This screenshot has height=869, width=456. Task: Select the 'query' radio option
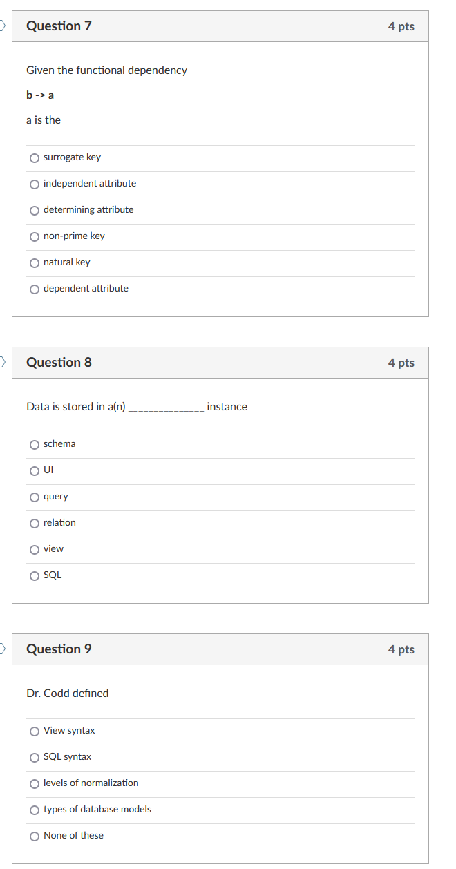tap(35, 497)
